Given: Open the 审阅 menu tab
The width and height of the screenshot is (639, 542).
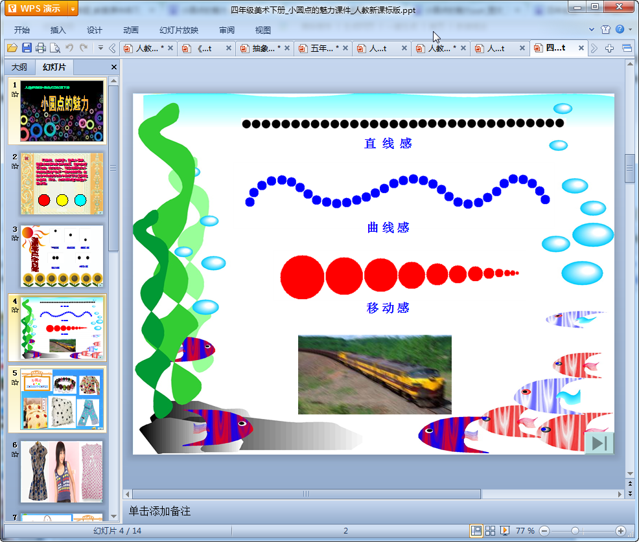Looking at the screenshot, I should (227, 30).
